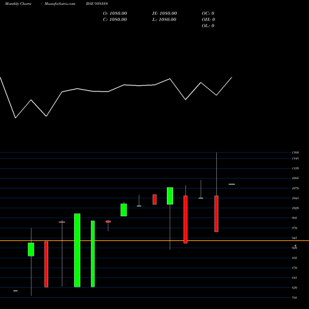Click the 795 price axis label

(x=295, y=298)
